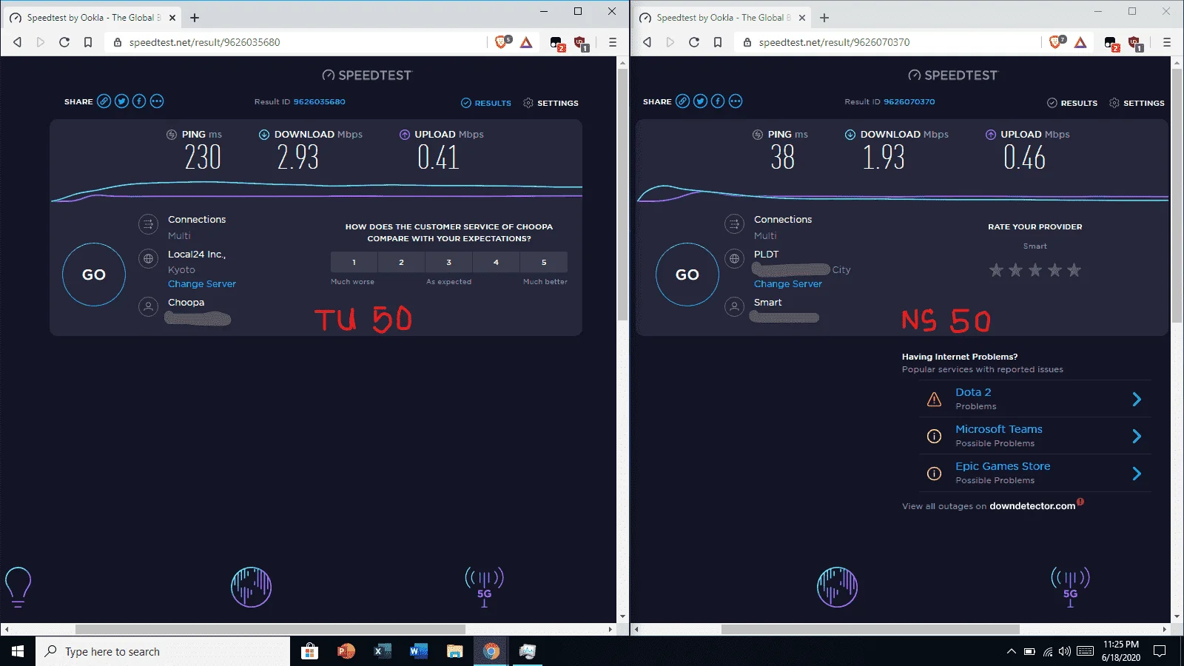Click the sound wave globe icon, left window
The image size is (1184, 666).
tap(252, 587)
